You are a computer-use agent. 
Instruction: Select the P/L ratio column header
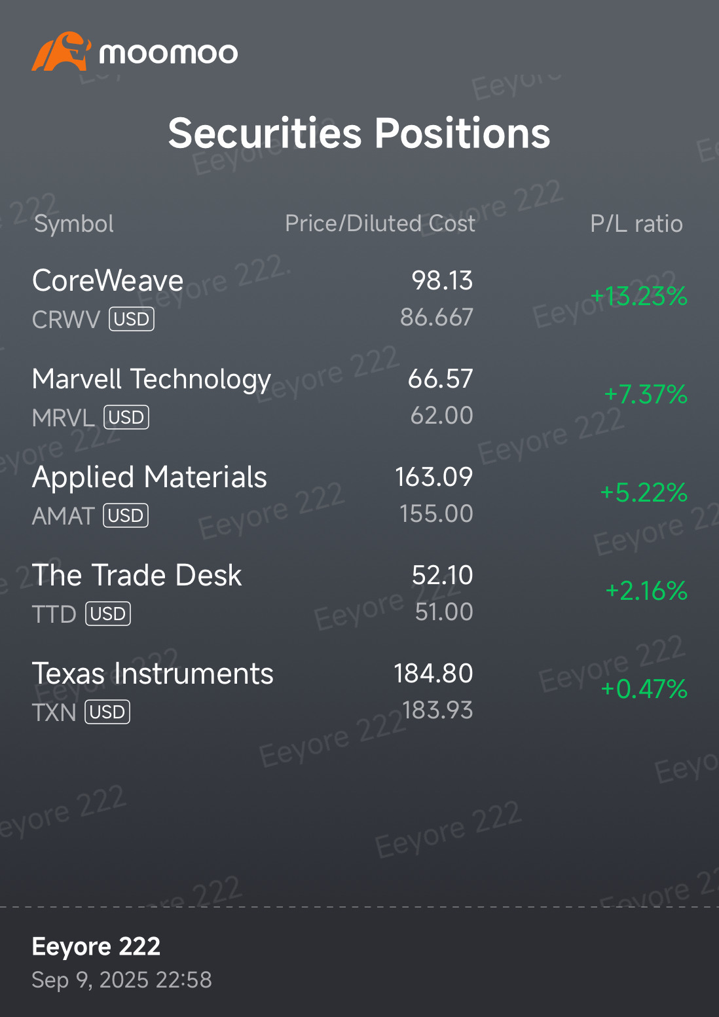(636, 224)
